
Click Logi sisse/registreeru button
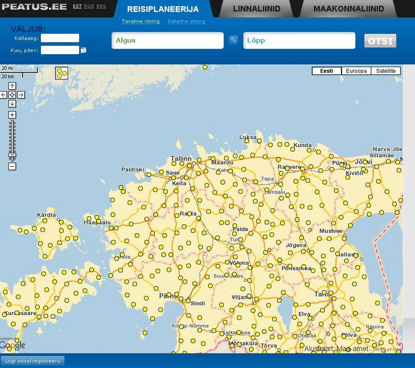33,361
